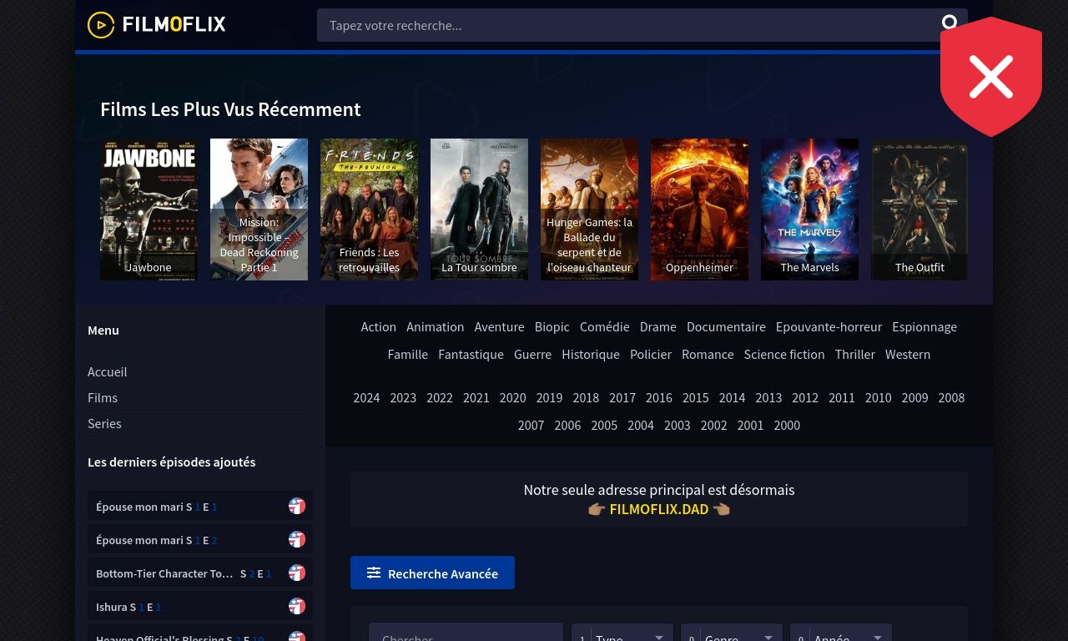Viewport: 1068px width, 641px height.
Task: Go to Accueil in the menu
Action: click(108, 371)
